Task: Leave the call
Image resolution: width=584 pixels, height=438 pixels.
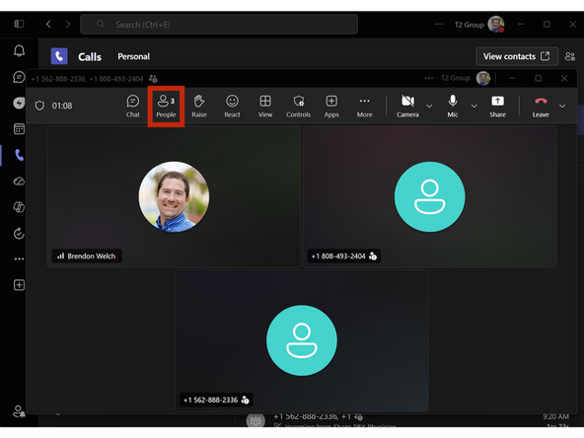Action: point(541,107)
